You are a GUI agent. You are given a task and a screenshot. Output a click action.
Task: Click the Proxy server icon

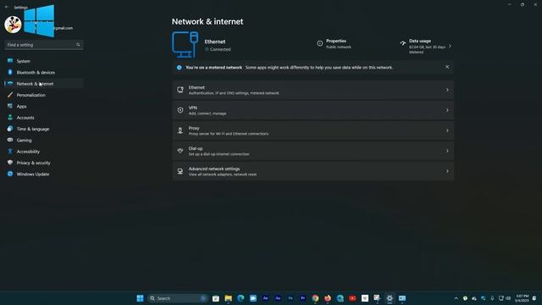[x=180, y=130]
